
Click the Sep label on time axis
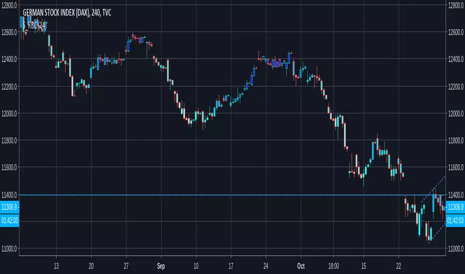[161, 266]
